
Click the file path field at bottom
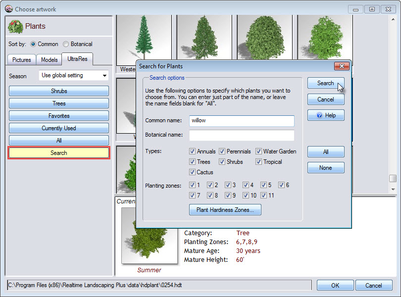pyautogui.click(x=159, y=285)
